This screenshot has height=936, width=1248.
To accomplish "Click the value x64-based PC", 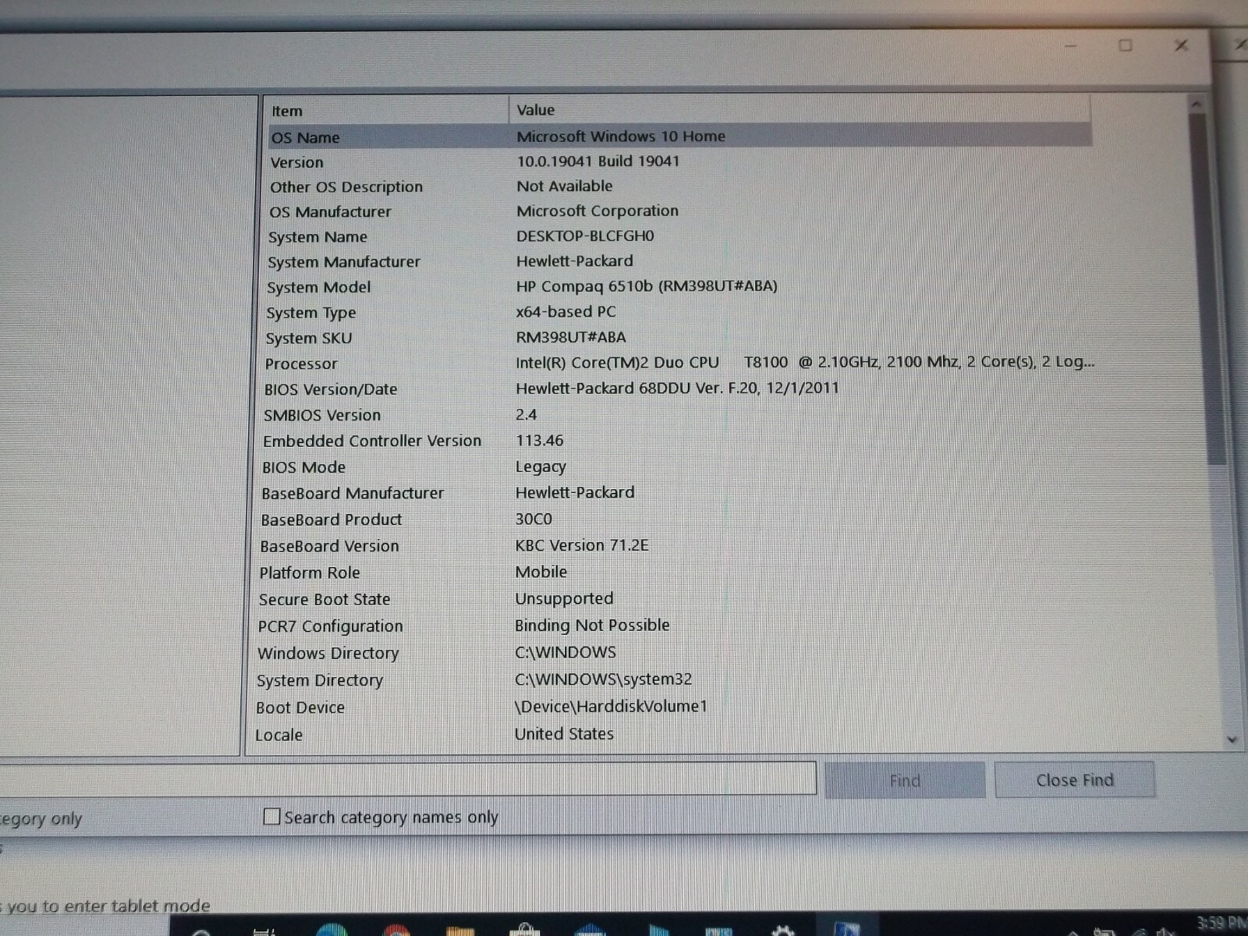I will pyautogui.click(x=565, y=312).
